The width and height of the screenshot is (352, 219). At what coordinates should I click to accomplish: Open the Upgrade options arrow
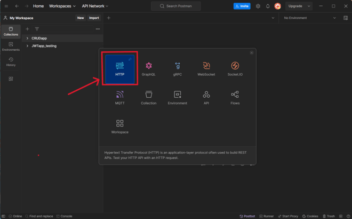[309, 6]
